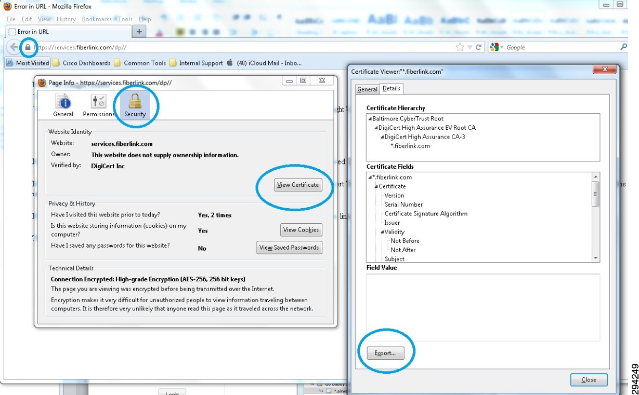The height and width of the screenshot is (395, 639).
Task: Select the Error in URL browser tab
Action: click(x=69, y=32)
